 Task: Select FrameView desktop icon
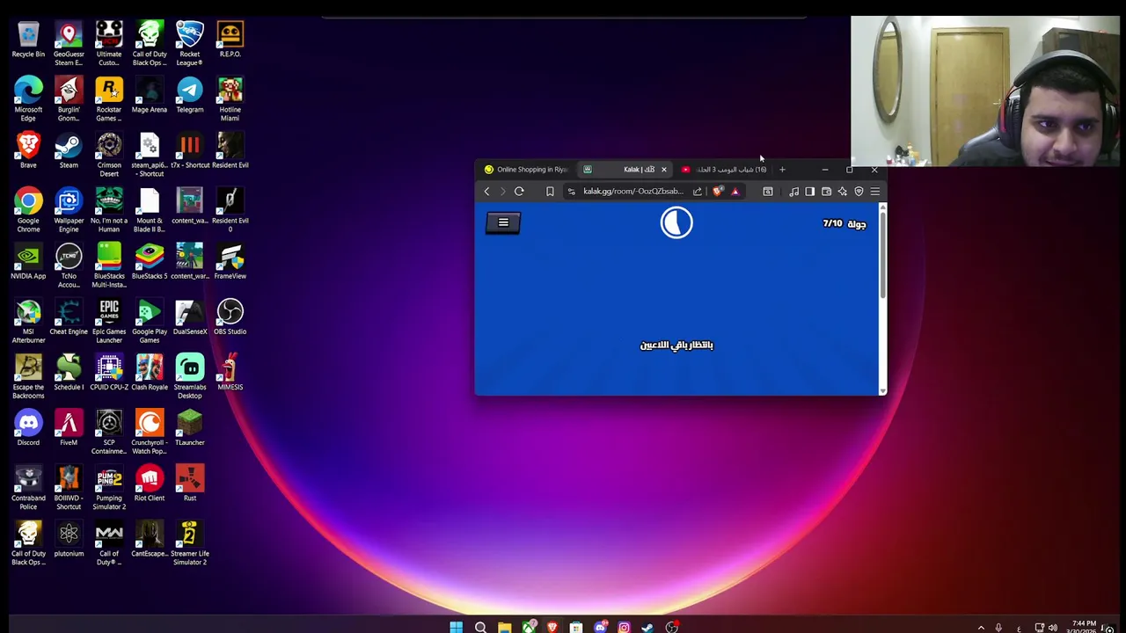[230, 262]
